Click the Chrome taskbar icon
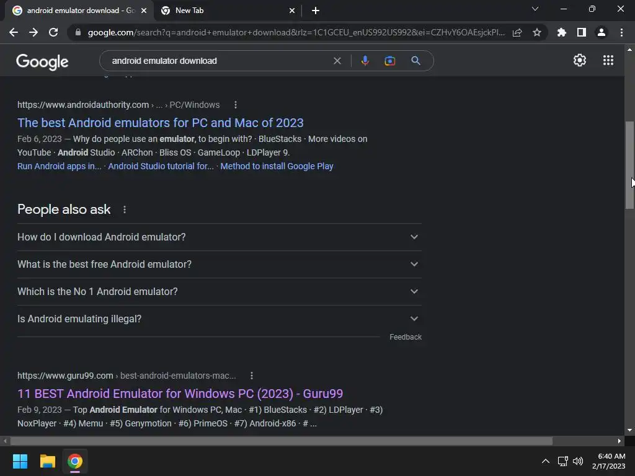The image size is (635, 476). pos(75,461)
